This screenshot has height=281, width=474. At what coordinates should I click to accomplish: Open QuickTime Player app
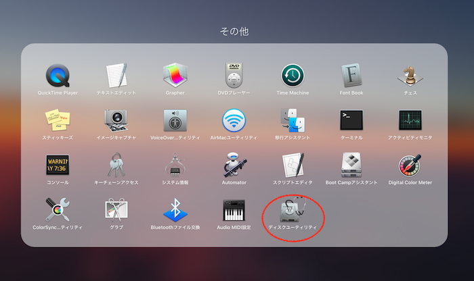tap(58, 76)
